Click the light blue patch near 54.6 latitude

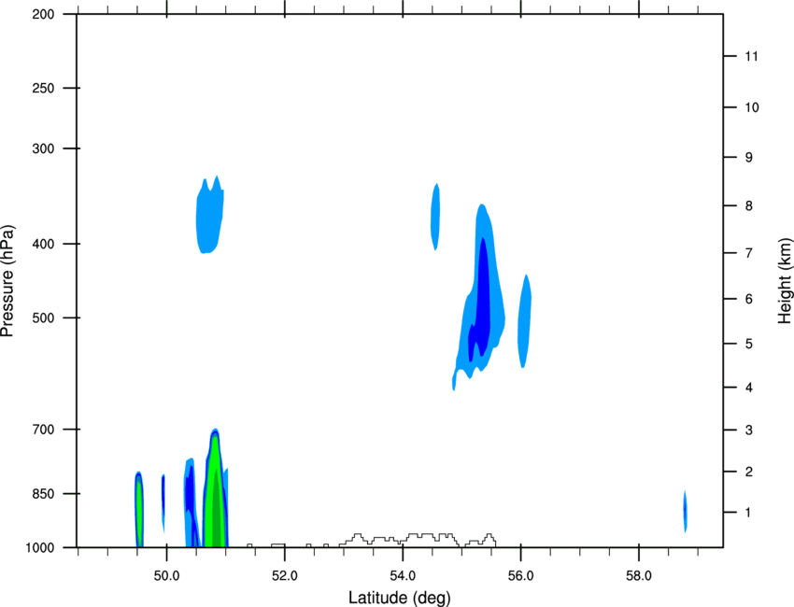[x=435, y=217]
